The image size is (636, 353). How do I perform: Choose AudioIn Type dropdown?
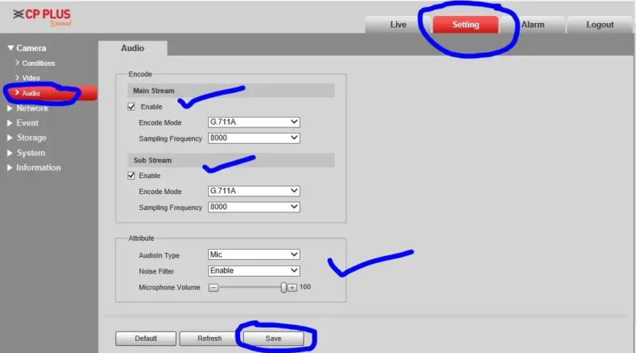tap(254, 254)
